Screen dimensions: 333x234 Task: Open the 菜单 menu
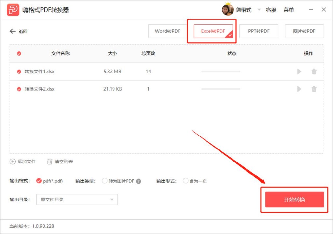288,10
